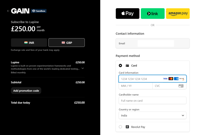Click the 'Total due today' label
The height and width of the screenshot is (135, 212).
click(x=21, y=103)
